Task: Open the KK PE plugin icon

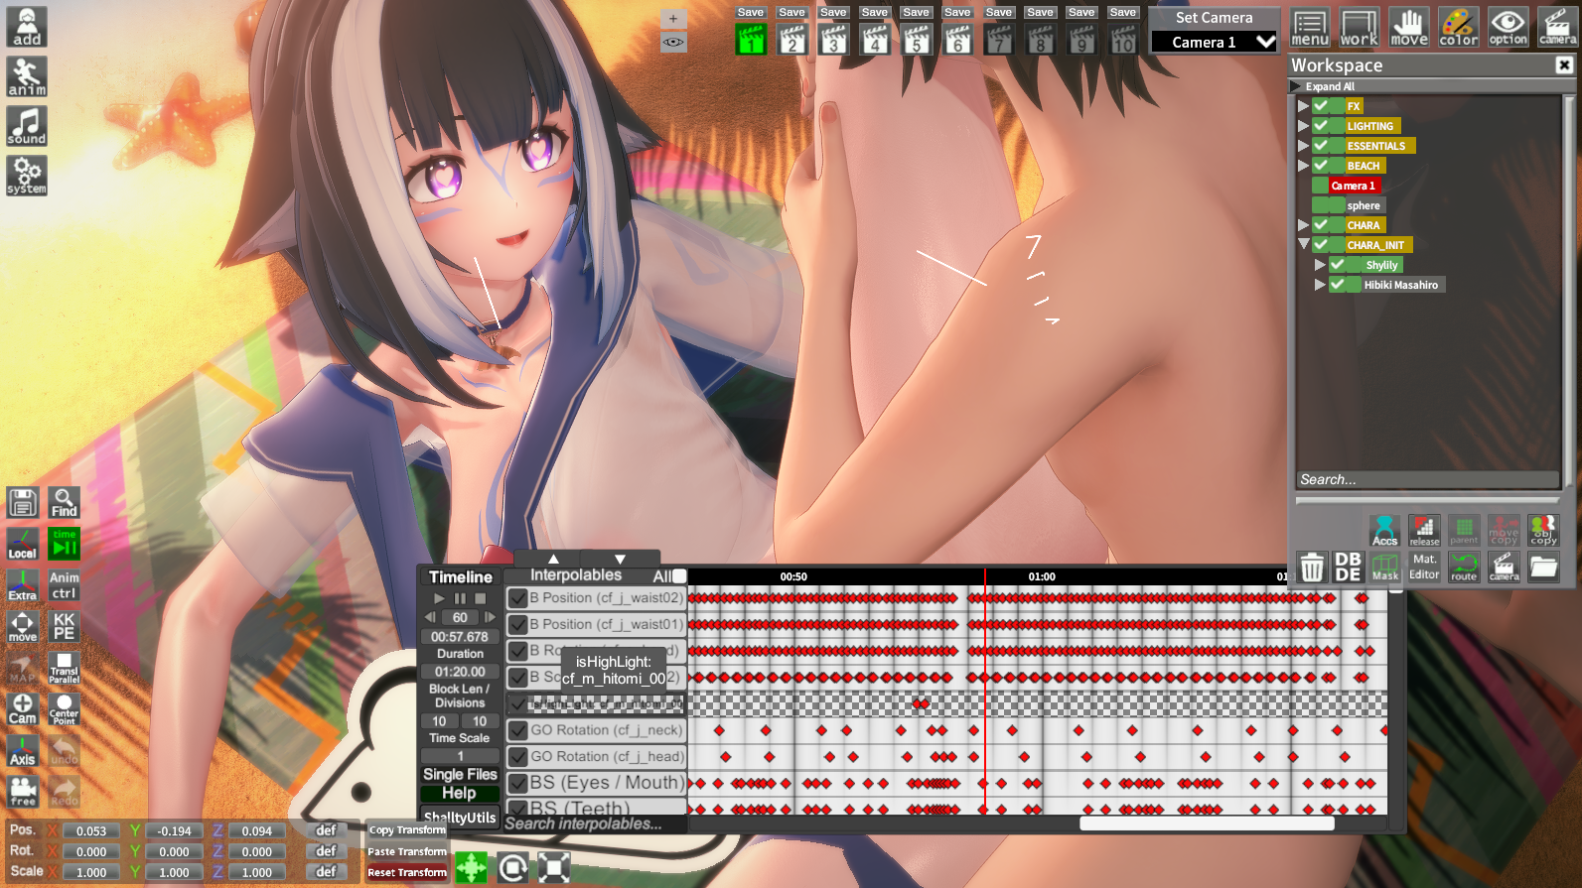Action: click(x=65, y=626)
